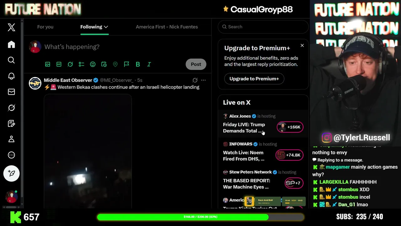Switch to America First - Nick Fuentes tab
The width and height of the screenshot is (401, 226).
click(x=167, y=27)
